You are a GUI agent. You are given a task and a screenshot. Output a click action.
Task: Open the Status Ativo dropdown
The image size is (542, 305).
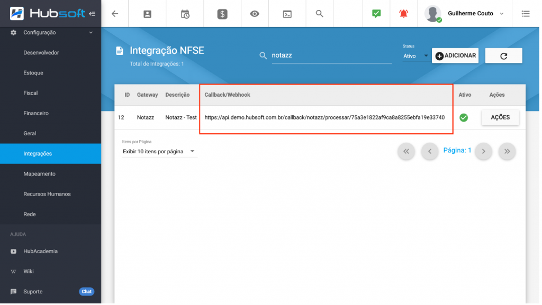coord(416,56)
